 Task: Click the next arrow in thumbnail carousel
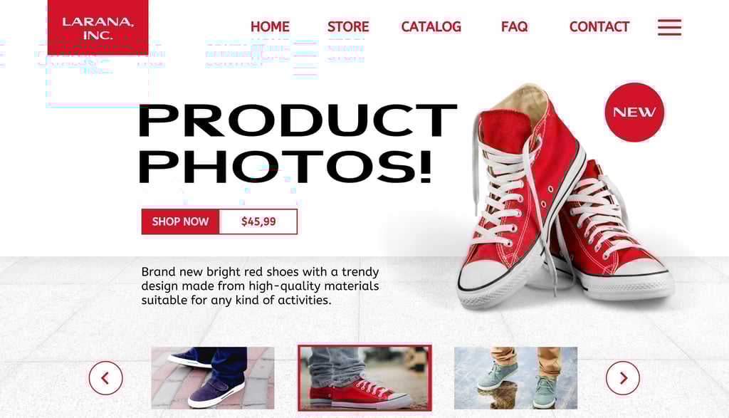coord(622,378)
